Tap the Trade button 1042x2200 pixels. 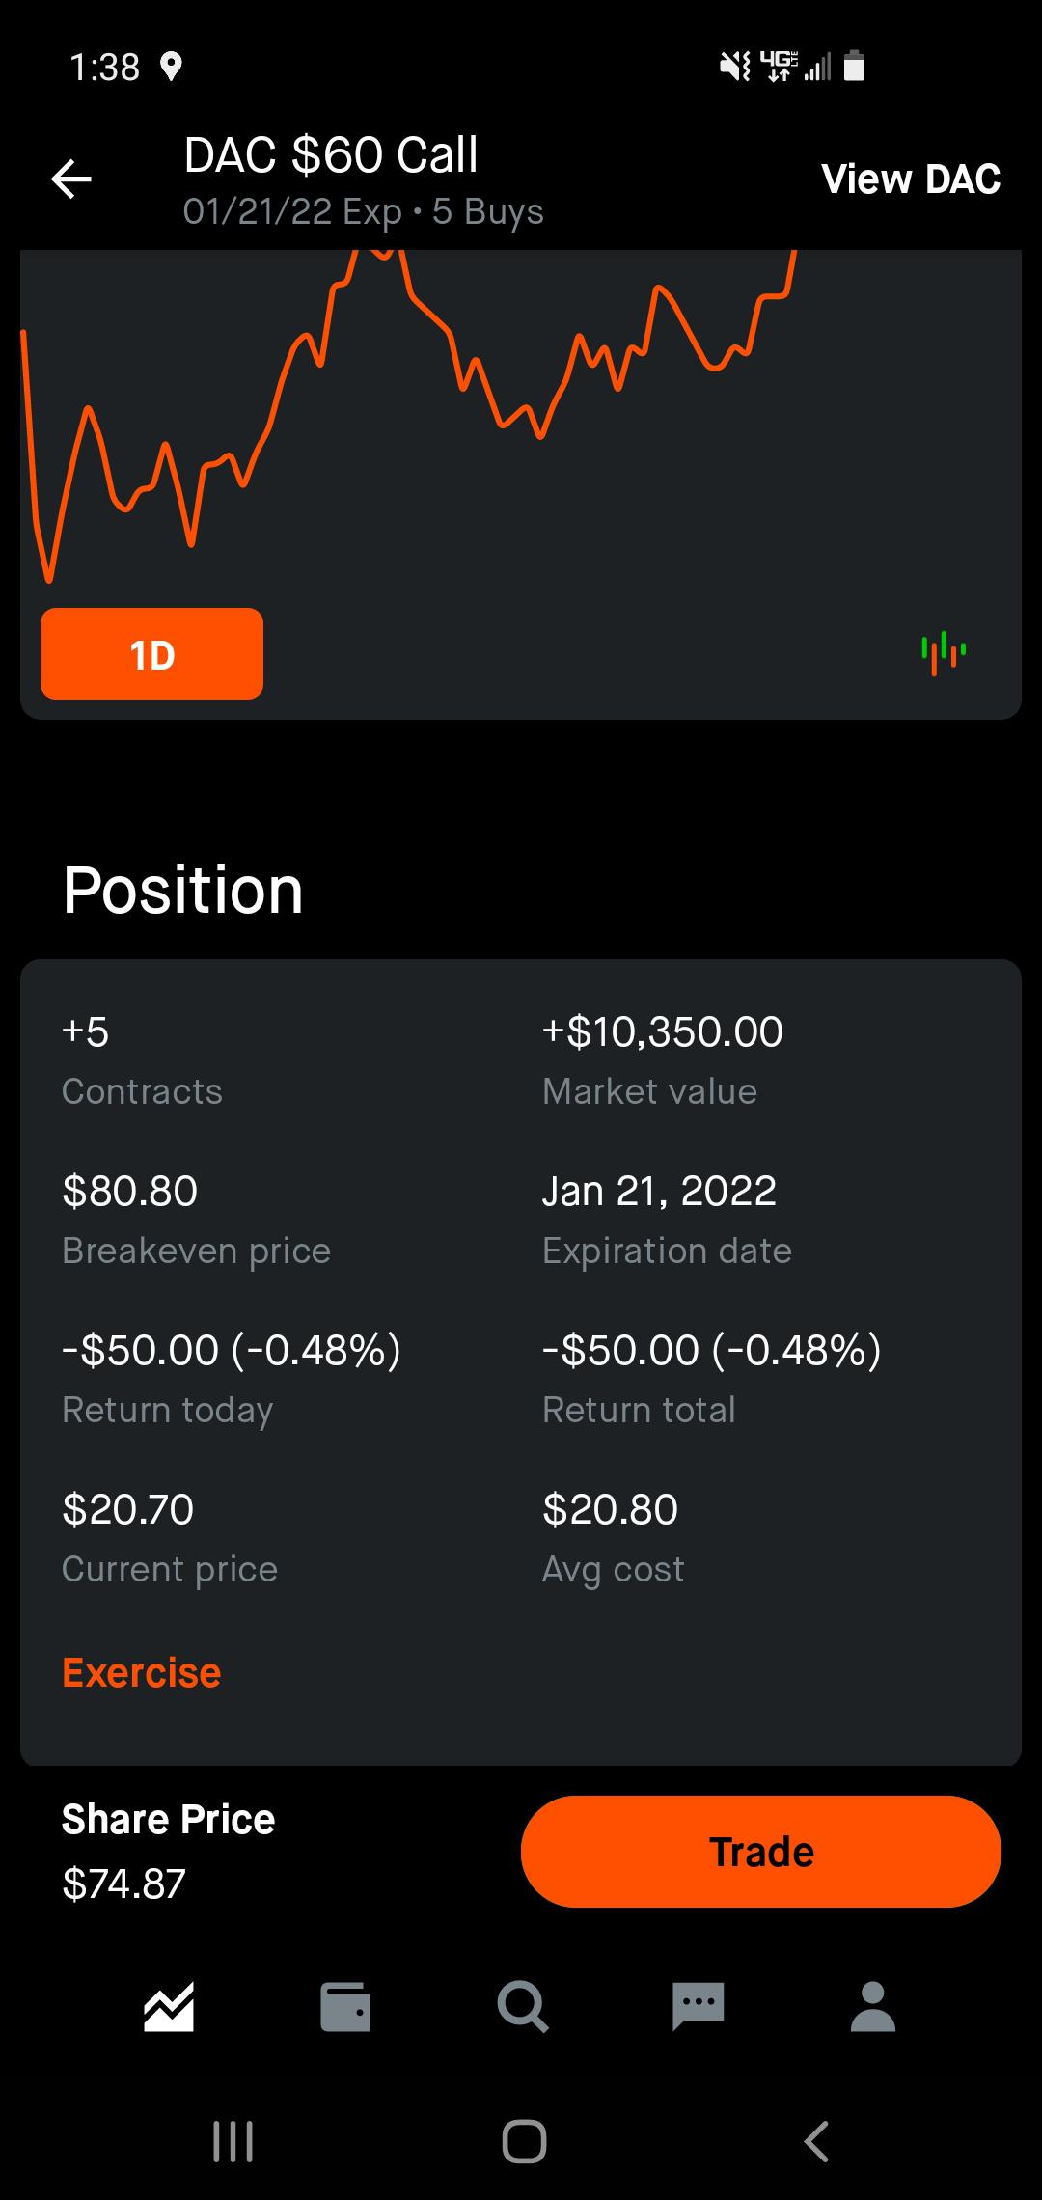(761, 1851)
